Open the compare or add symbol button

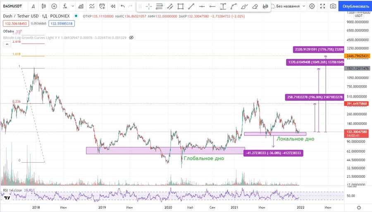pyautogui.click(x=54, y=6)
